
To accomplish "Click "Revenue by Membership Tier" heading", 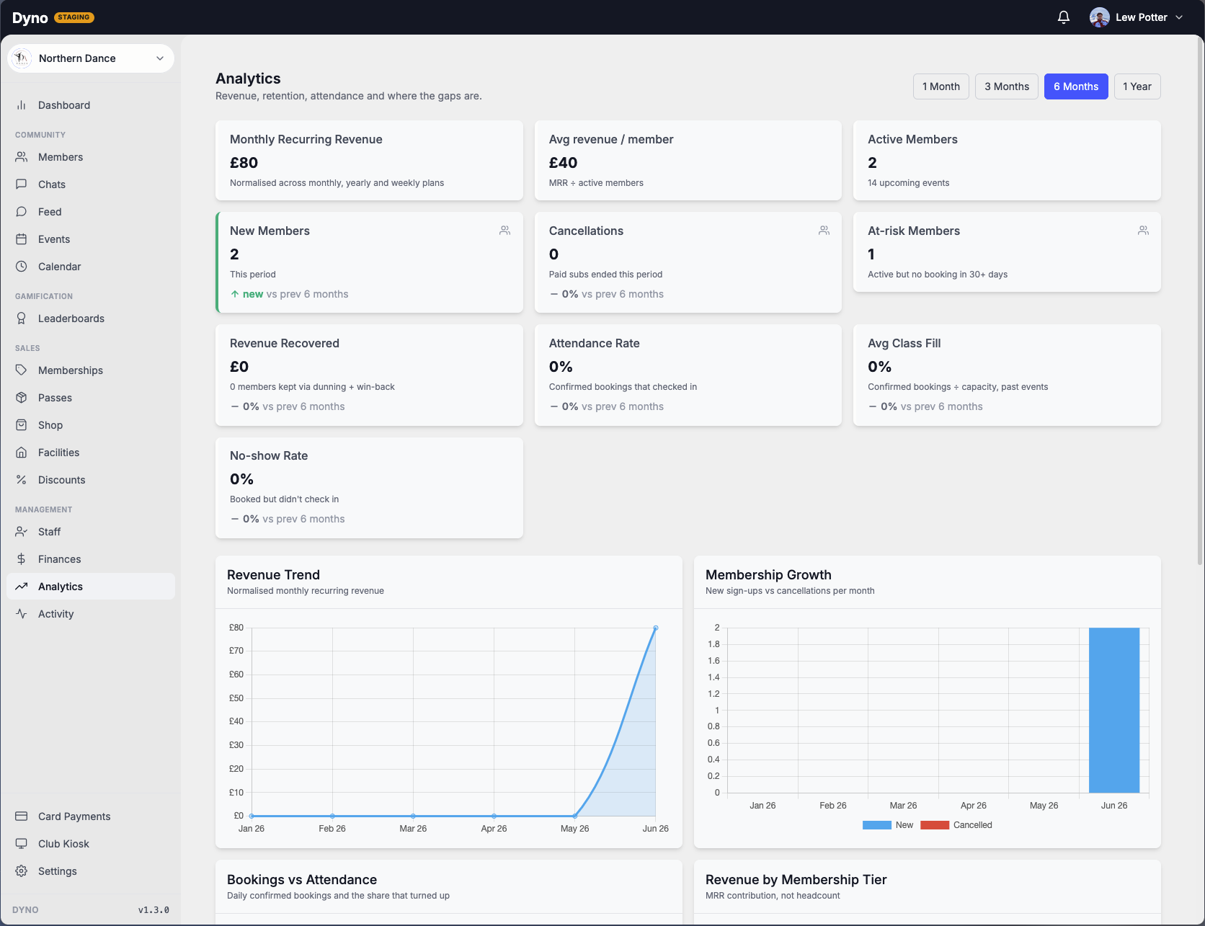I will (796, 880).
